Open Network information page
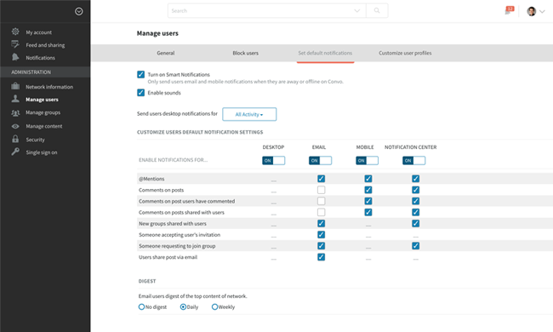 click(x=49, y=87)
